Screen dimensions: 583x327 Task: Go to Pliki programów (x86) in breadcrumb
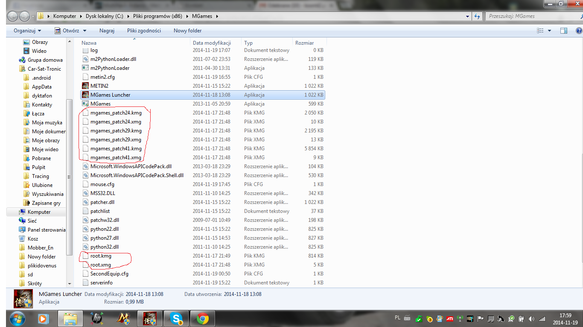pyautogui.click(x=157, y=16)
